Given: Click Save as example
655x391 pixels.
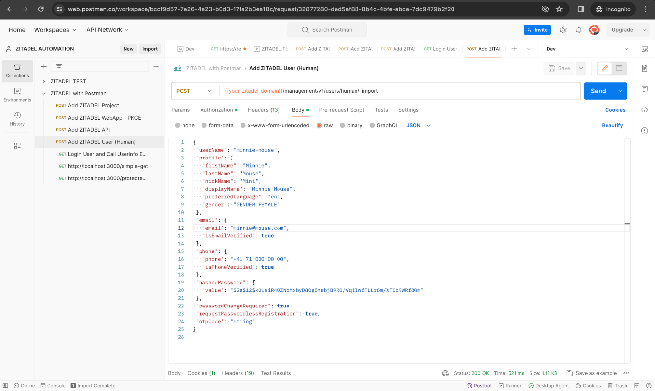Looking at the screenshot, I should point(592,373).
